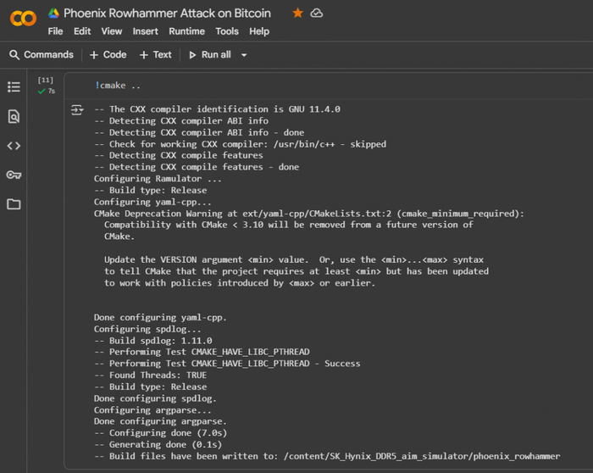Open the Insert menu
Viewport: 593px width, 473px height.
pos(145,31)
